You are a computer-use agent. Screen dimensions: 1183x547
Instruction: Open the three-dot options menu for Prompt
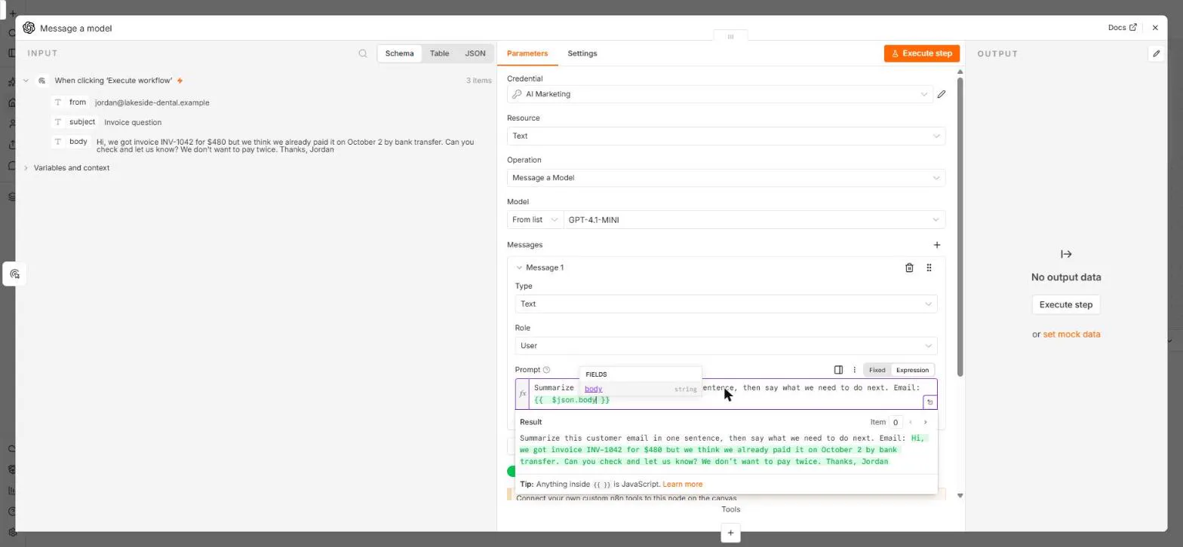854,370
